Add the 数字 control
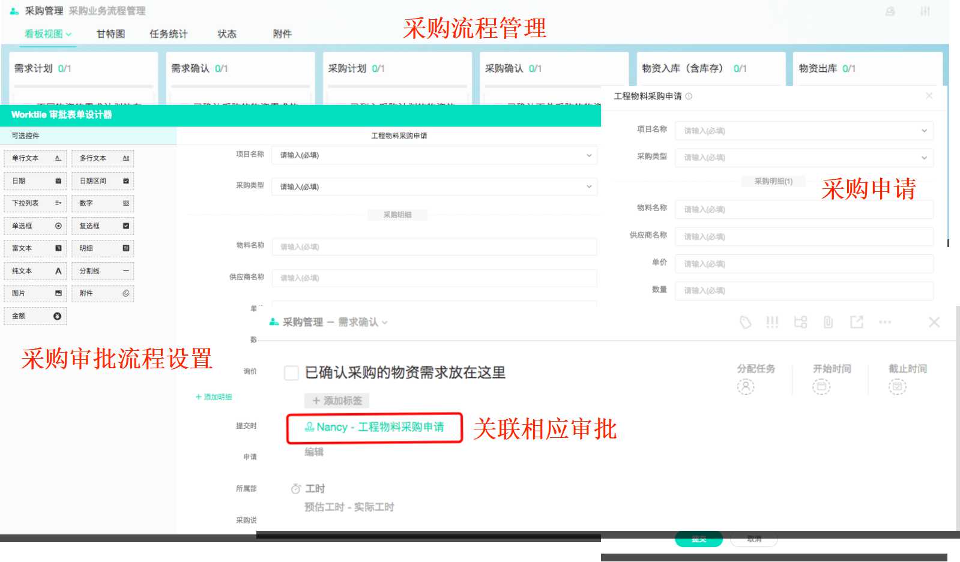Viewport: 960px width, 562px height. point(103,203)
